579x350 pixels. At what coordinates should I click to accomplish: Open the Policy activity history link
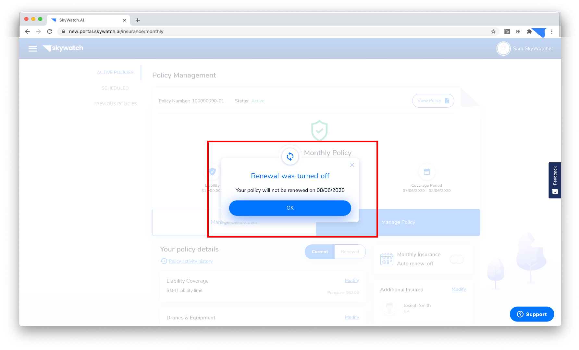tap(191, 261)
